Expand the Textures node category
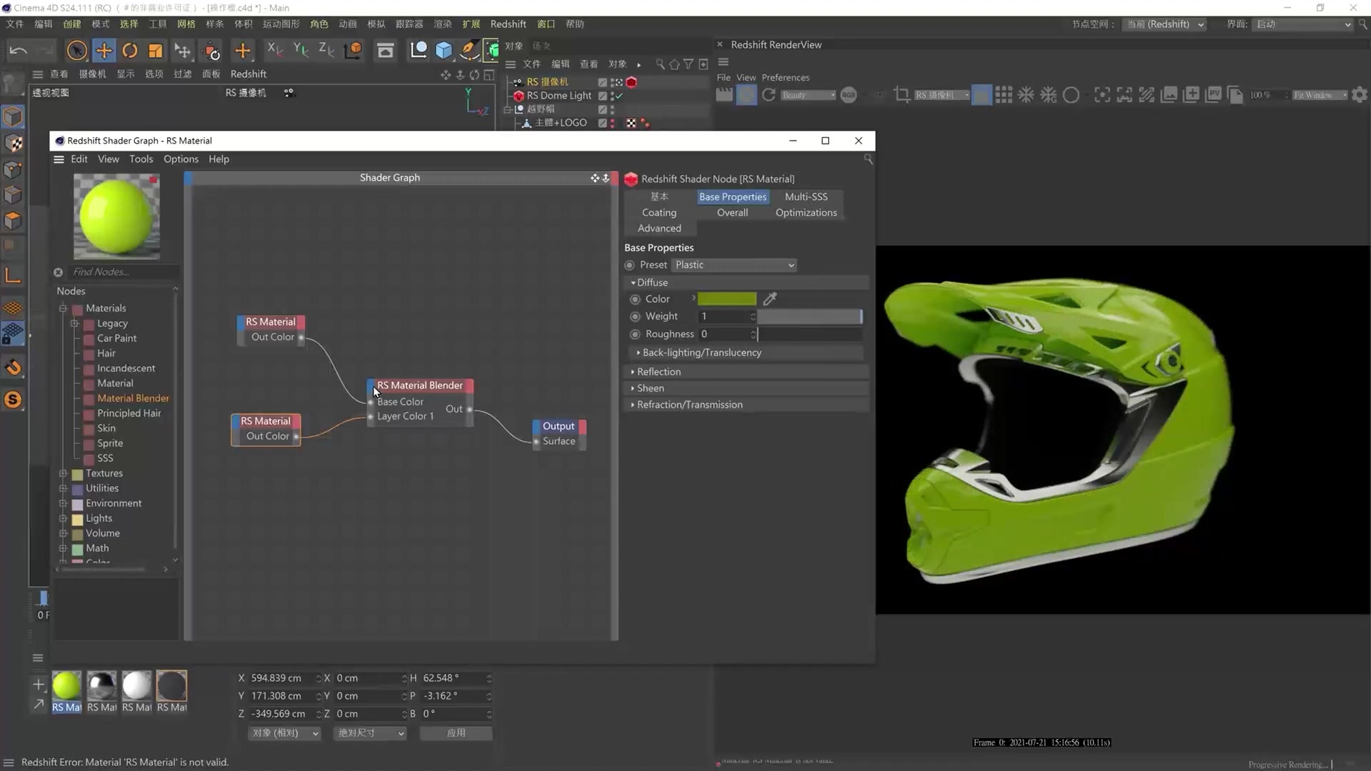This screenshot has height=771, width=1371. click(x=63, y=473)
